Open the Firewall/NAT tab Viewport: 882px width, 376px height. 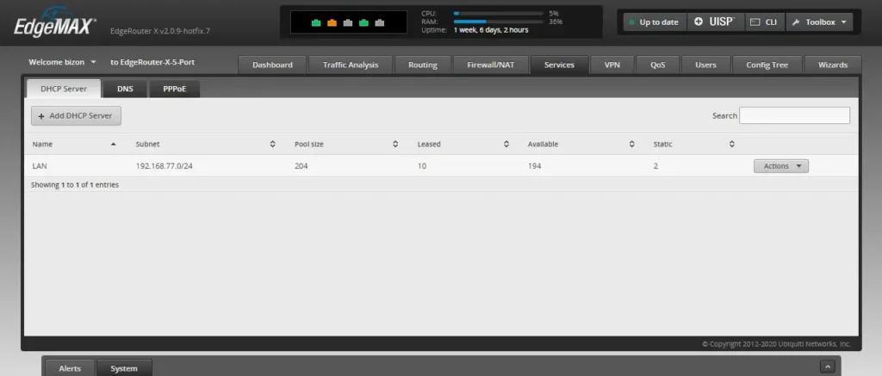[x=490, y=65]
